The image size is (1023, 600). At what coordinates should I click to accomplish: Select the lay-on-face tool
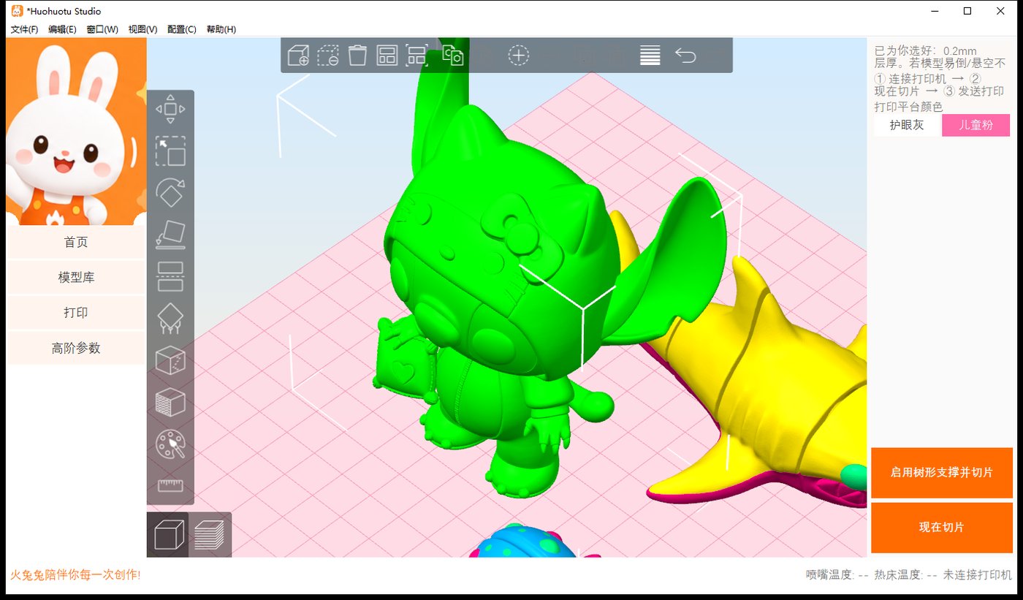pos(170,235)
